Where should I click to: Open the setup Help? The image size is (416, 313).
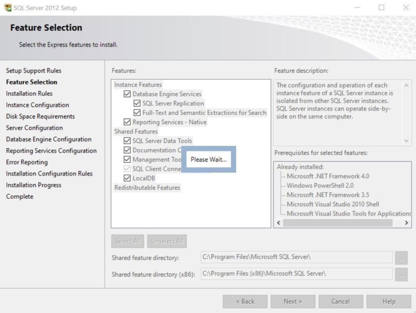point(389,301)
